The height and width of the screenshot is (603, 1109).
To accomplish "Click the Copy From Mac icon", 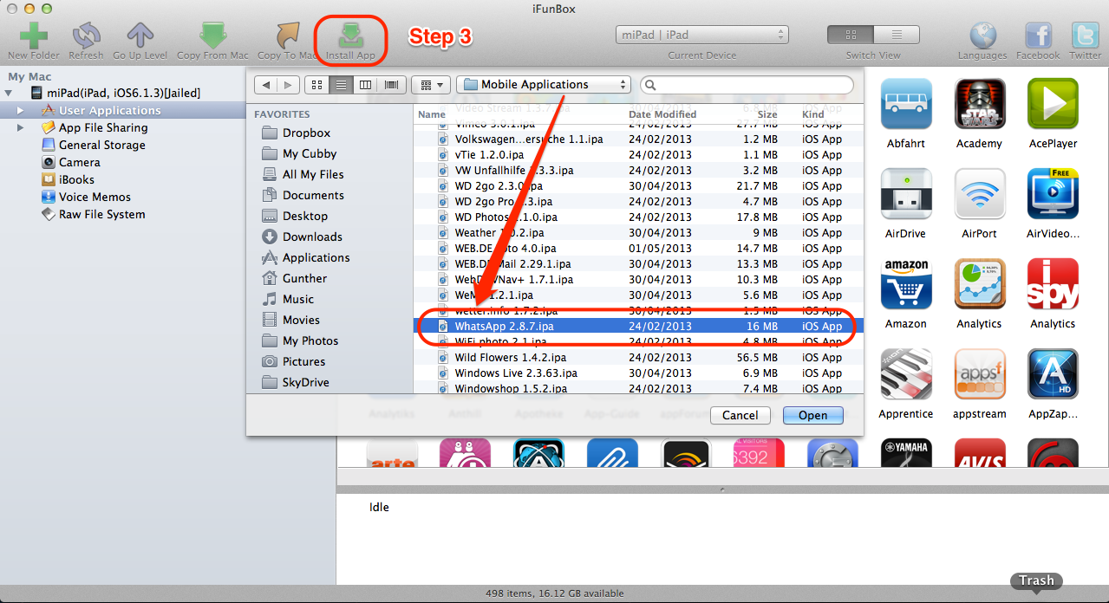I will click(212, 36).
